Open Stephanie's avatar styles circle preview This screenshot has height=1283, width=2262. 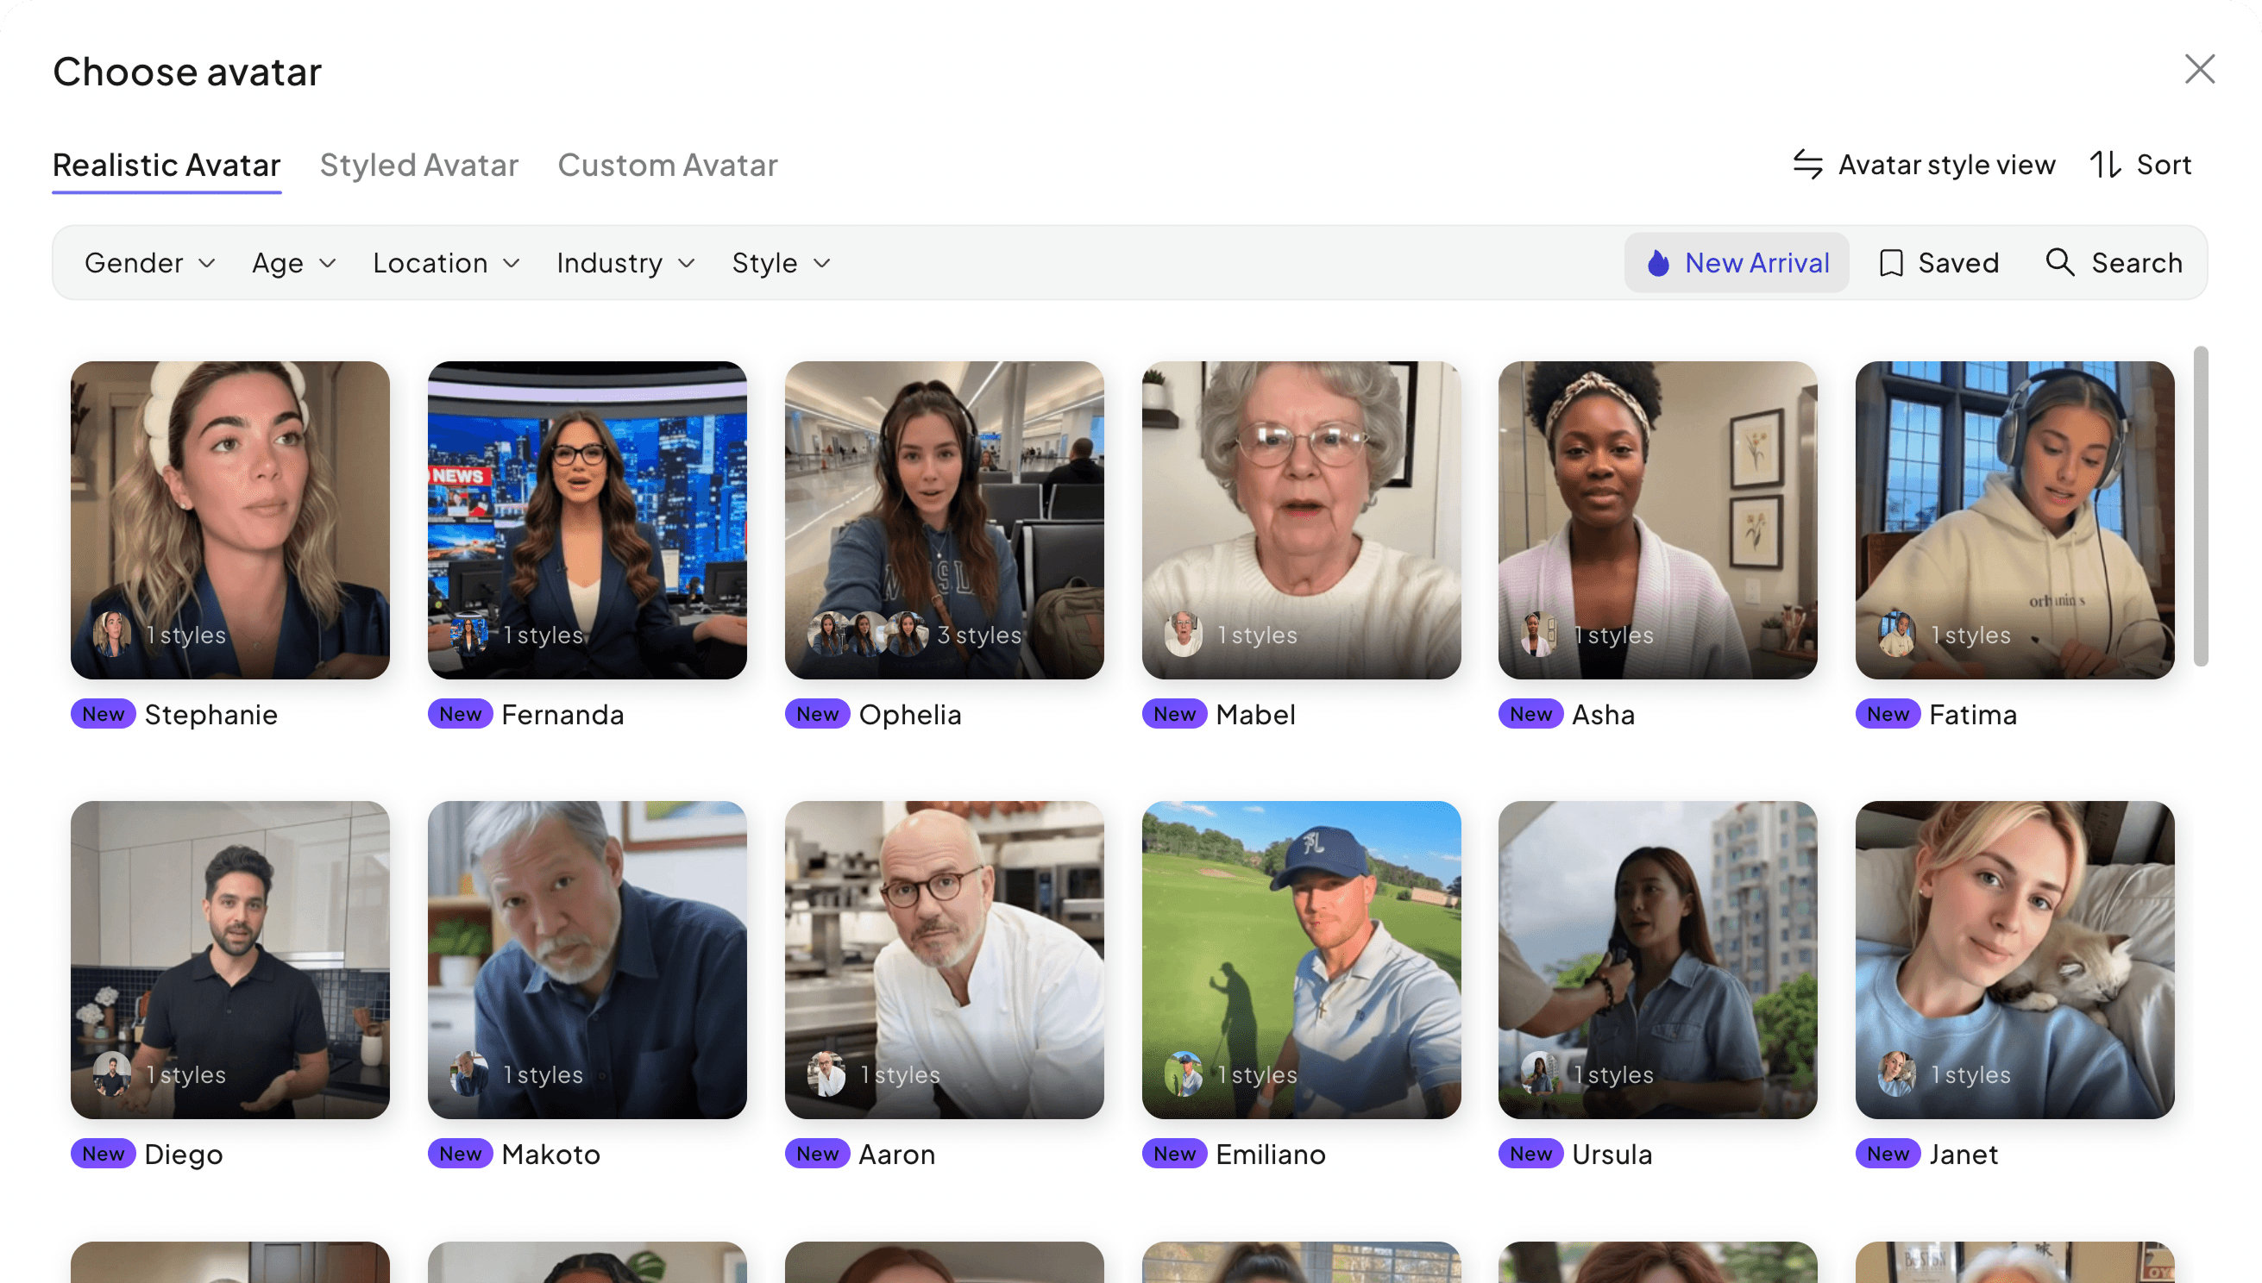tap(110, 635)
